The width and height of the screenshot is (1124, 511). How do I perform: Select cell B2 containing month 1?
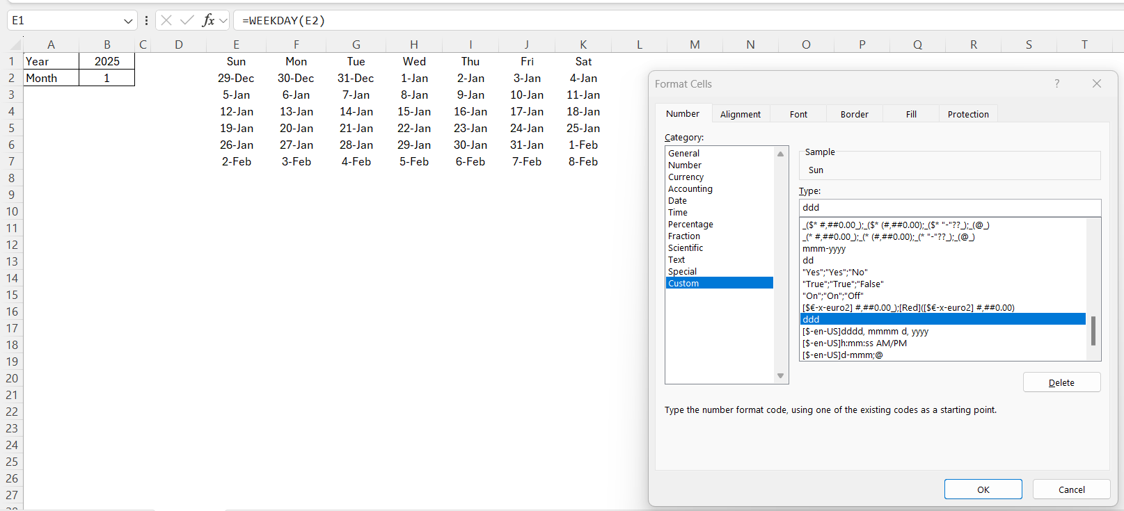point(106,78)
